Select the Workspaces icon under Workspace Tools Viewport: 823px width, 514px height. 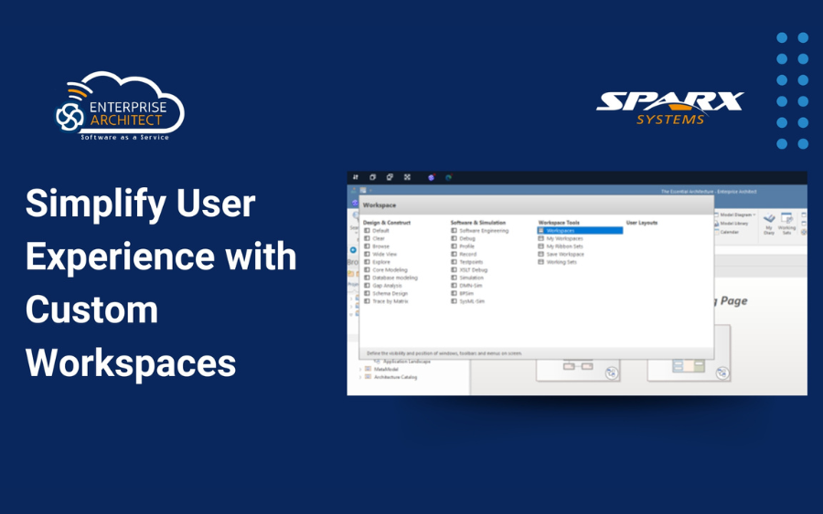[541, 231]
